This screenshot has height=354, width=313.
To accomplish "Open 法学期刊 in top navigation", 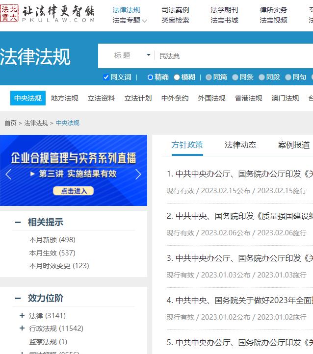I will coord(224,10).
